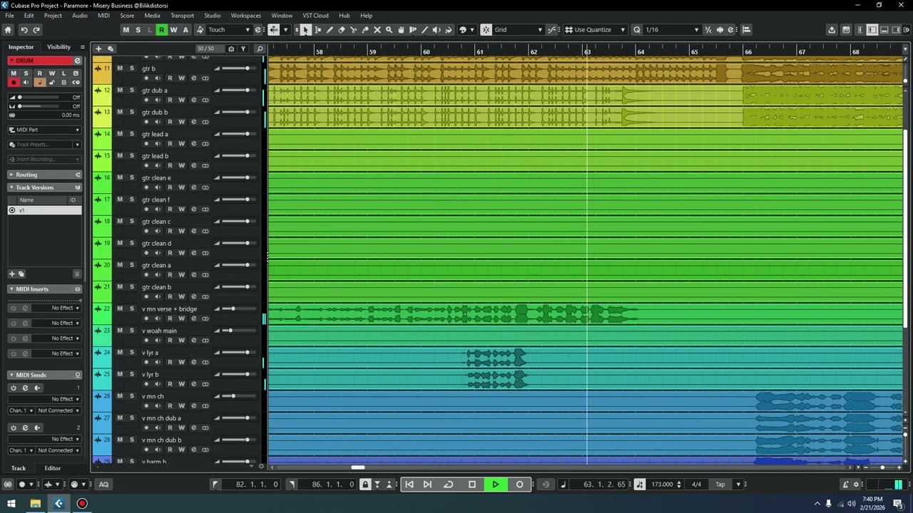913x513 pixels.
Task: Open the VST Cloud menu
Action: [315, 16]
